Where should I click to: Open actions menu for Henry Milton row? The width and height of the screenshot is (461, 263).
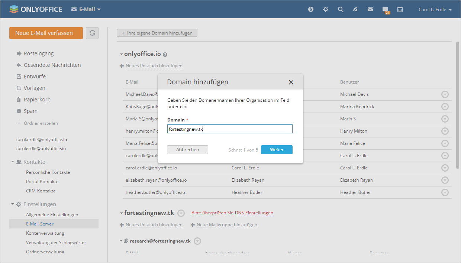click(x=445, y=131)
